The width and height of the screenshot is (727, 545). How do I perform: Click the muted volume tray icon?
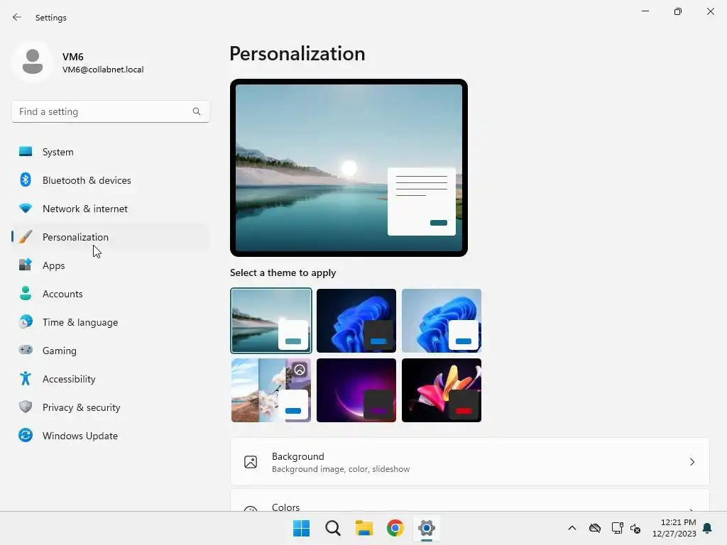point(635,528)
